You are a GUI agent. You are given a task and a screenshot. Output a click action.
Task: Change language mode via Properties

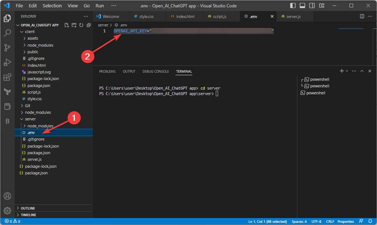pos(345,221)
